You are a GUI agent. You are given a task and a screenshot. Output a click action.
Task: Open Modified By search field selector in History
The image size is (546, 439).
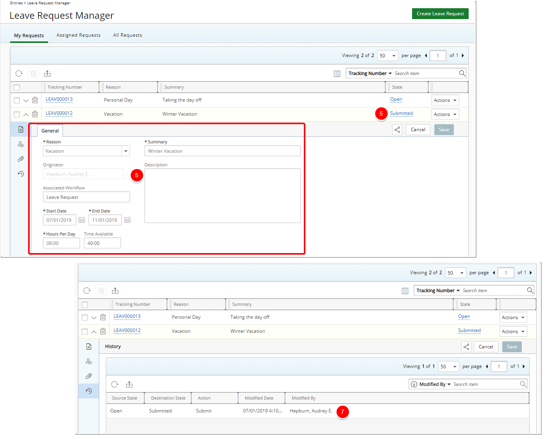pos(435,384)
